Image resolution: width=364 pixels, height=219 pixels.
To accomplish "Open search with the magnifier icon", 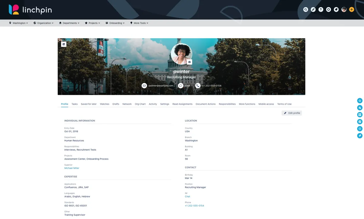I will tap(305, 9).
